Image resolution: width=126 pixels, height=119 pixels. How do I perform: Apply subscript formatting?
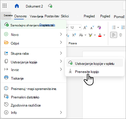click(x=67, y=35)
